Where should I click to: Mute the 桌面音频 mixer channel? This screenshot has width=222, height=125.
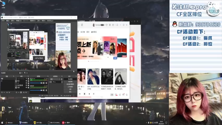(x=44, y=90)
